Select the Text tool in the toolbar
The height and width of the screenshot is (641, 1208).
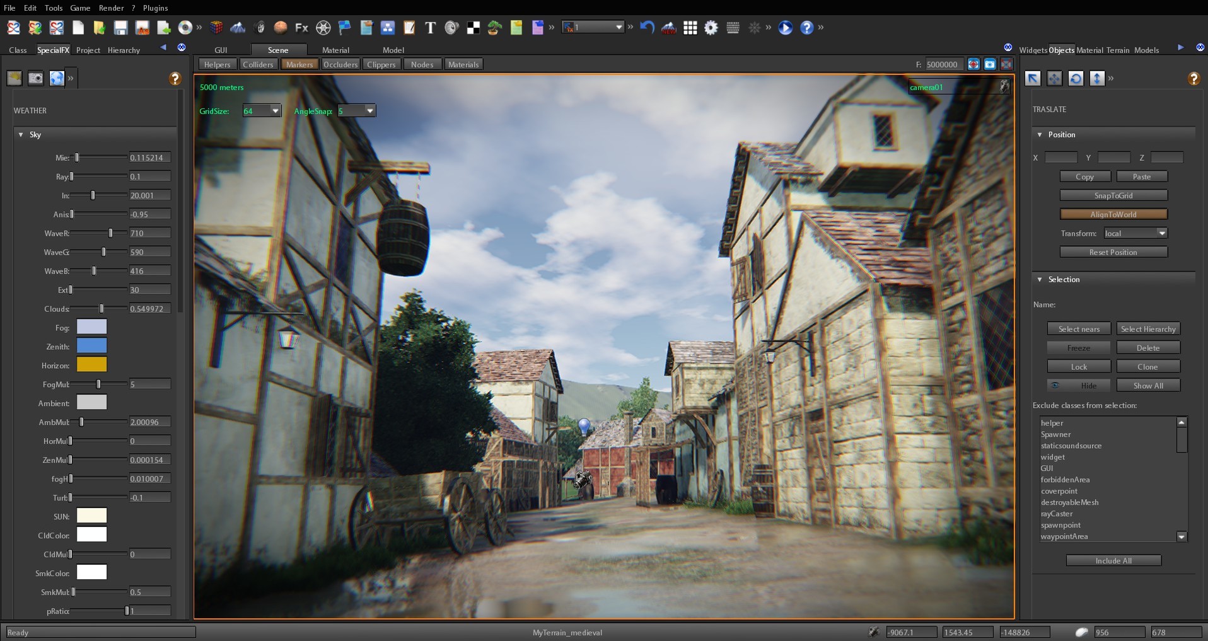point(431,27)
